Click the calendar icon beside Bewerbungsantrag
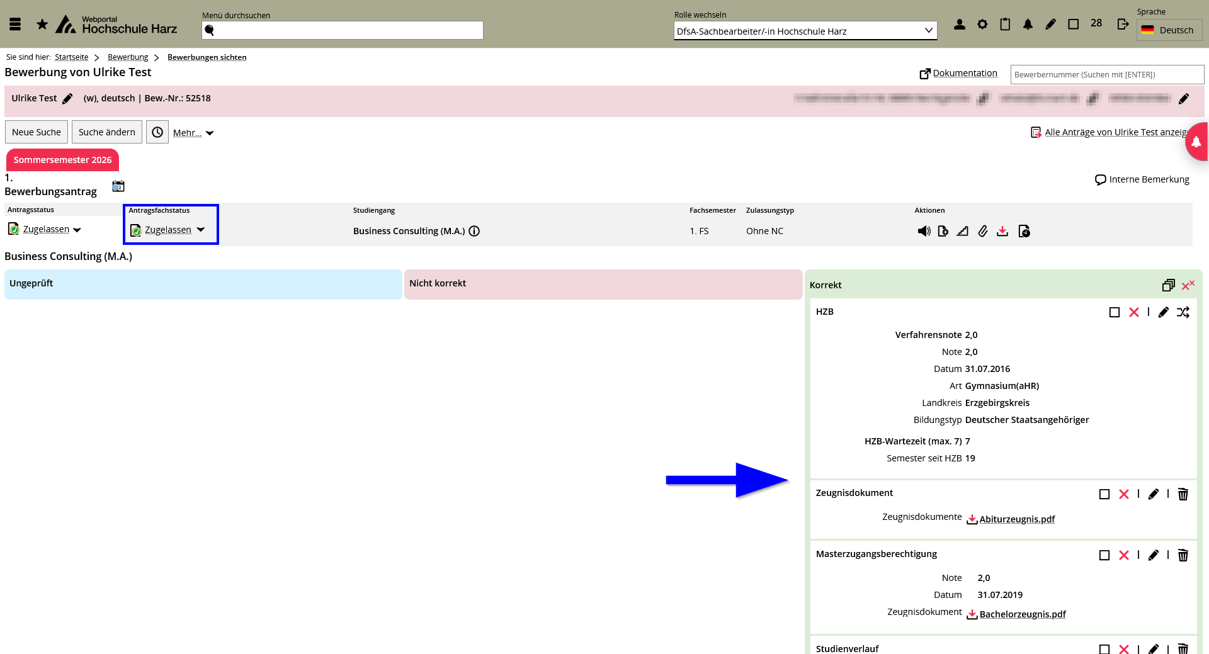This screenshot has width=1209, height=654. click(x=118, y=186)
